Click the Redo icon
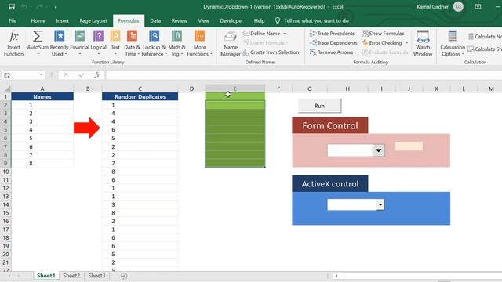This screenshot has height=282, width=502. coord(39,7)
